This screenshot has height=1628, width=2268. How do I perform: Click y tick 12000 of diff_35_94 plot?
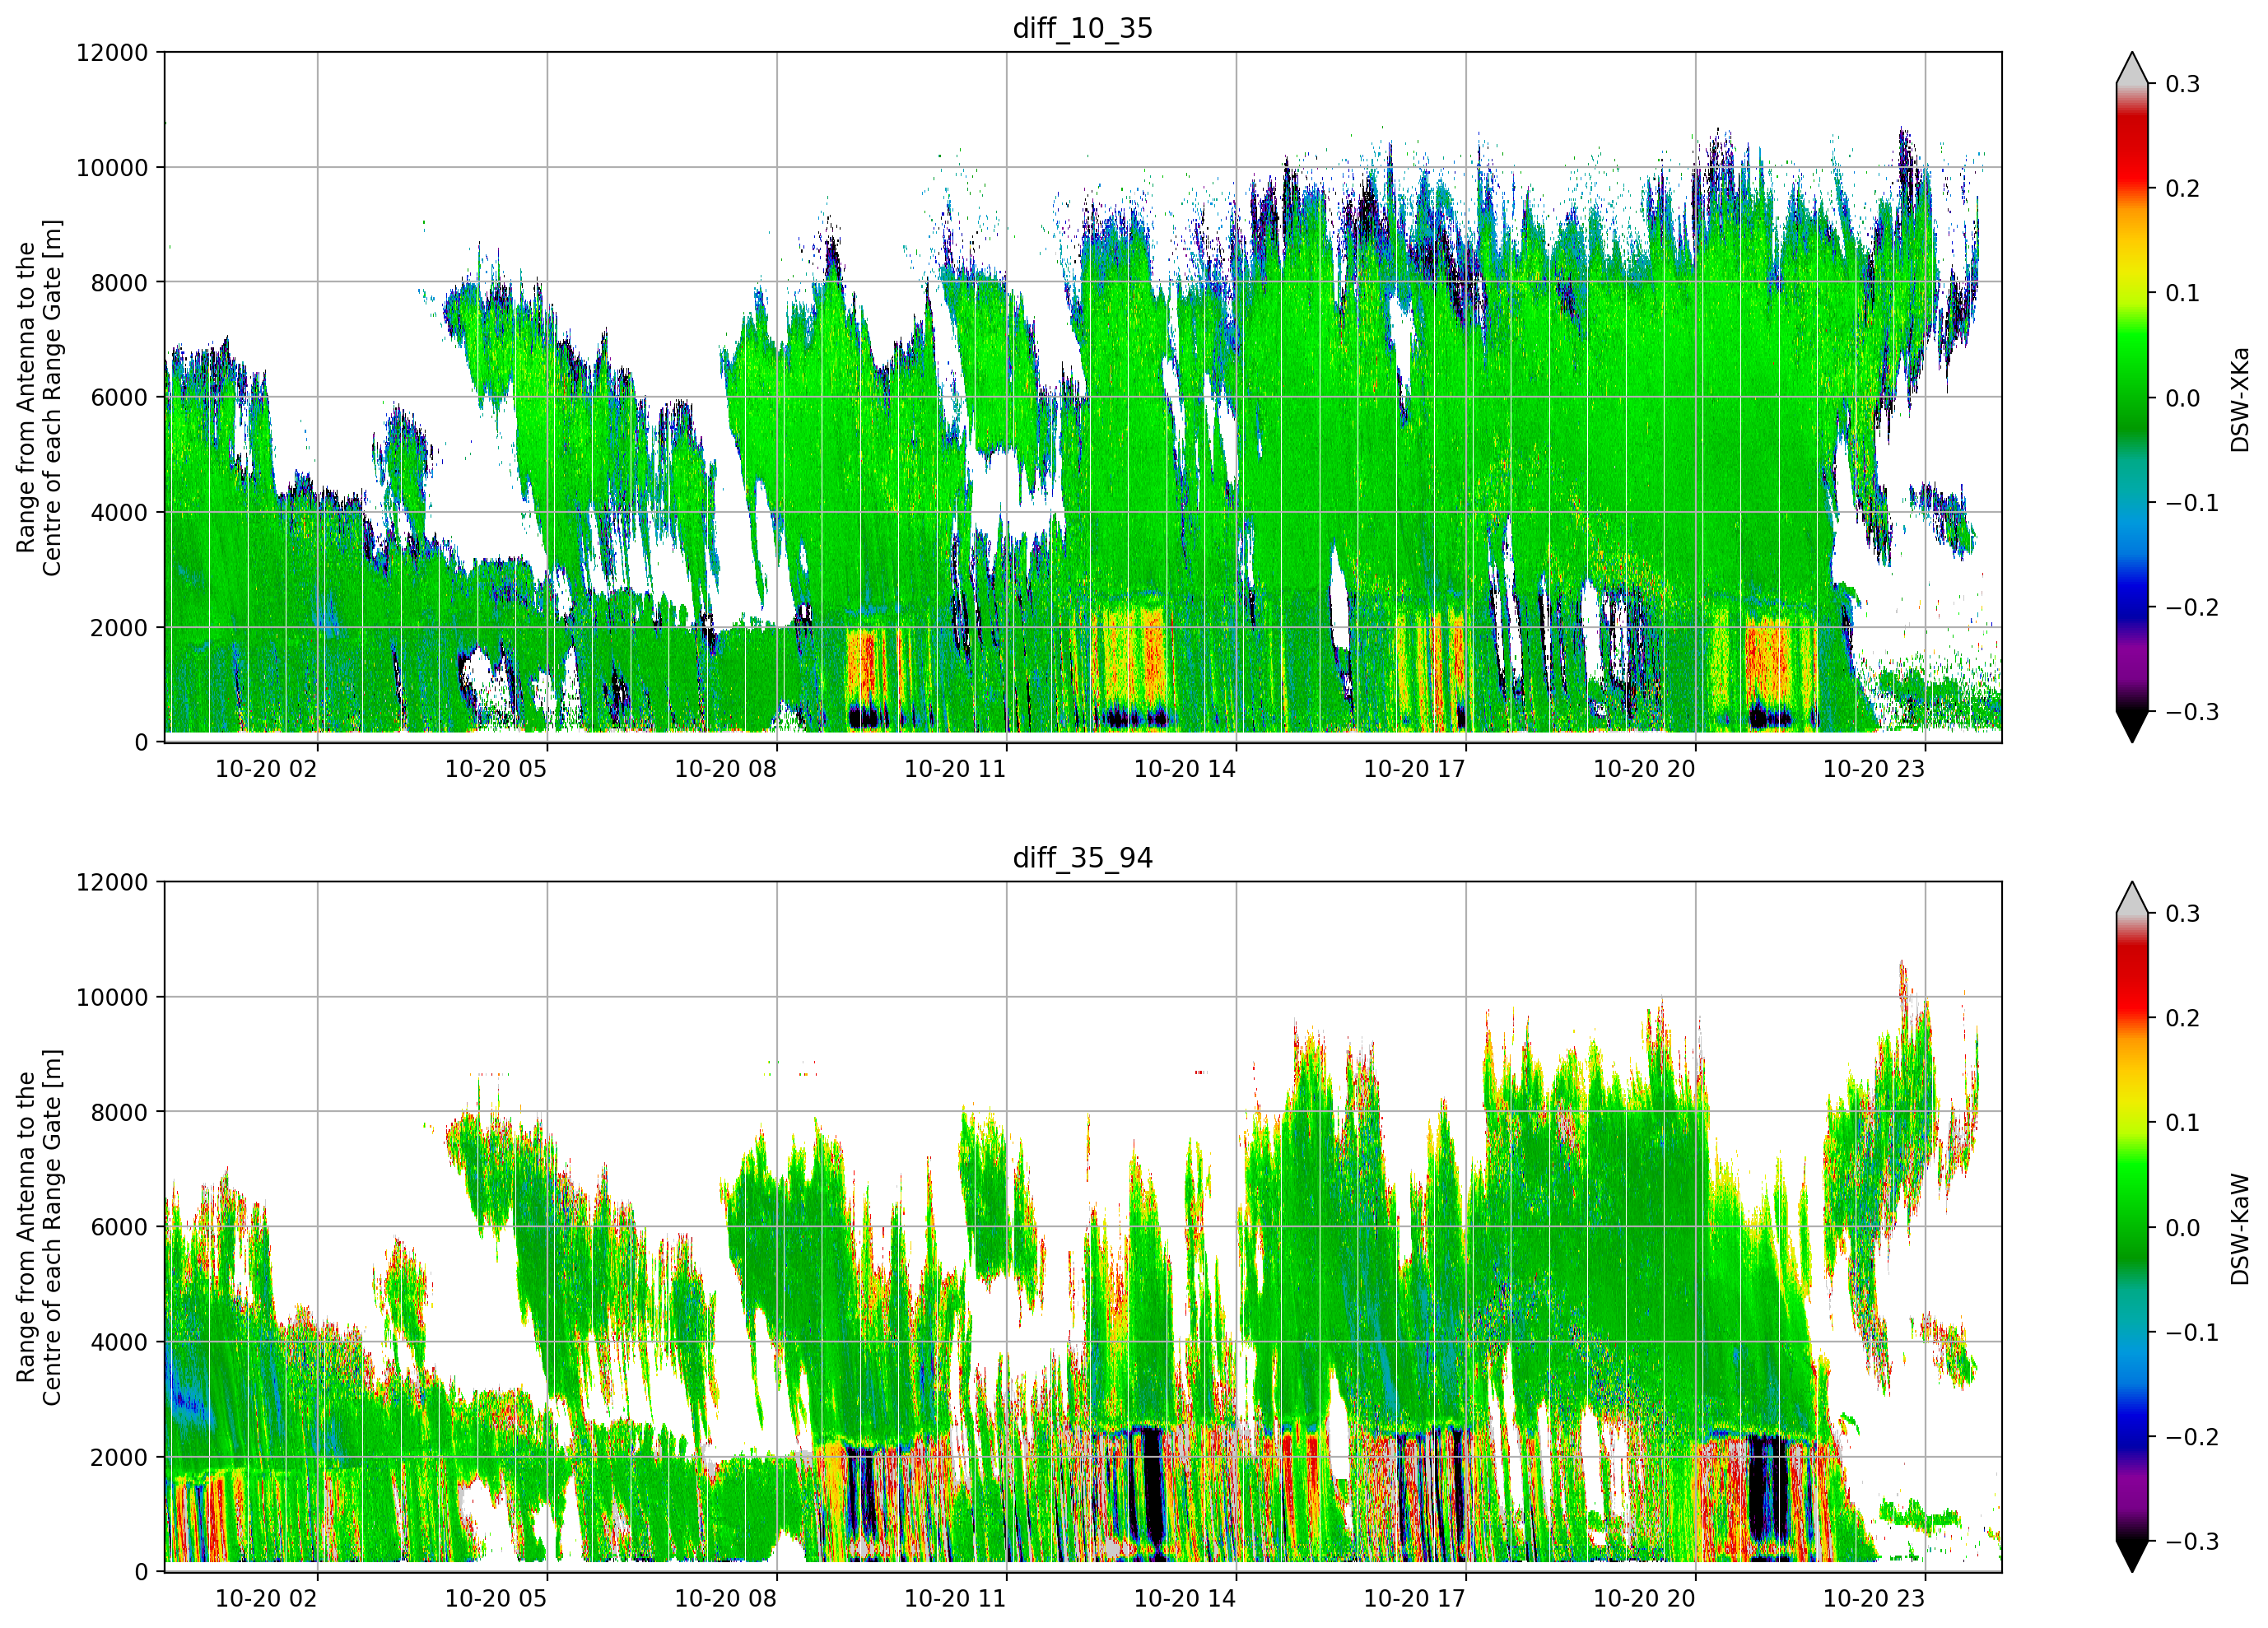112,882
